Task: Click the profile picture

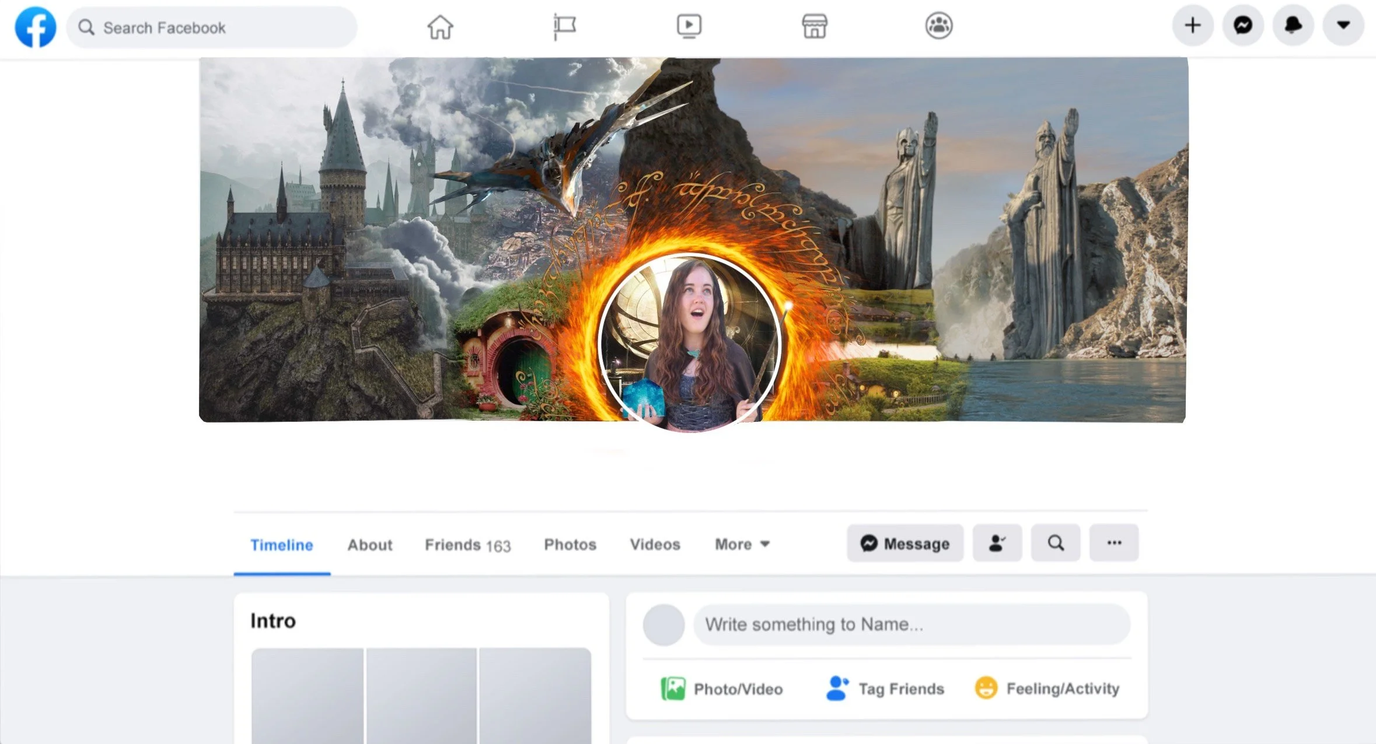Action: click(x=690, y=343)
